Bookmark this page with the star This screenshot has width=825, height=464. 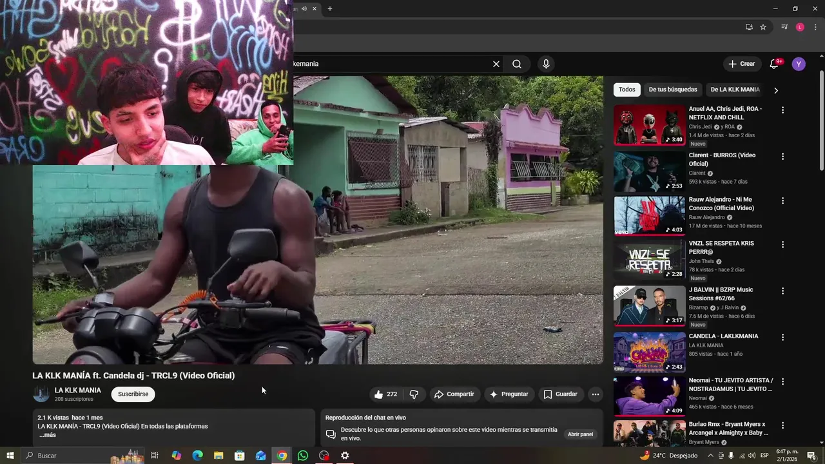[763, 27]
